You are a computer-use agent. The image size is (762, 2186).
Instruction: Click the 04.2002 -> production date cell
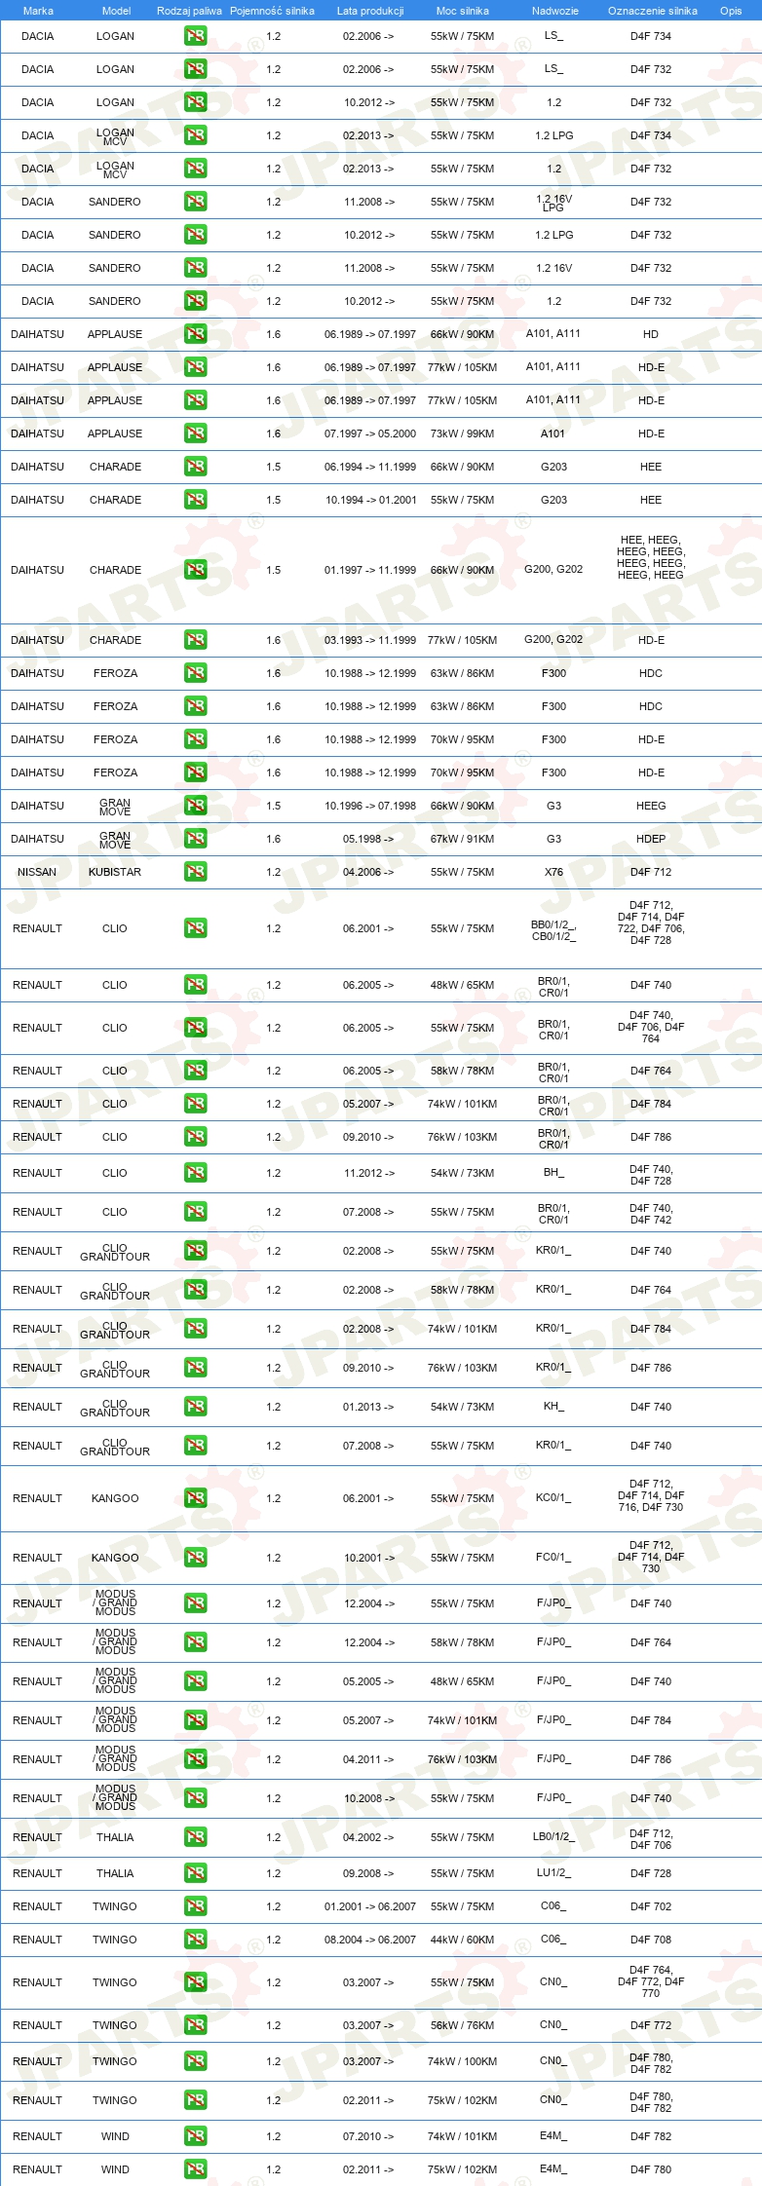pyautogui.click(x=368, y=1837)
